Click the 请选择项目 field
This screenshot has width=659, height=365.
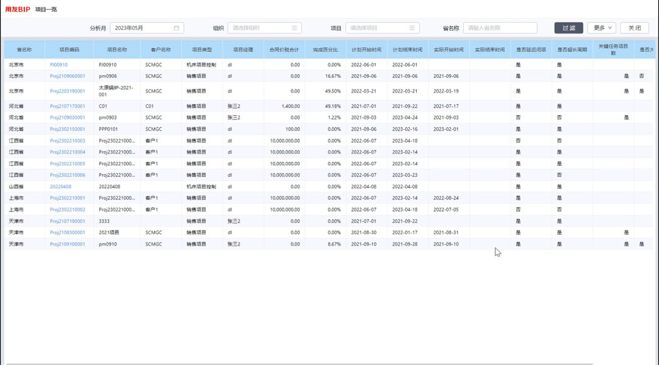(x=382, y=28)
